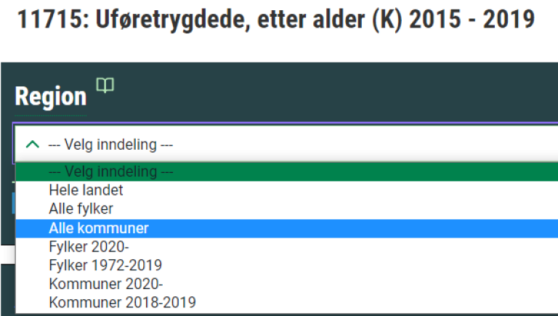
Task: Click blank area right of 'Hele landet'
Action: [338, 190]
